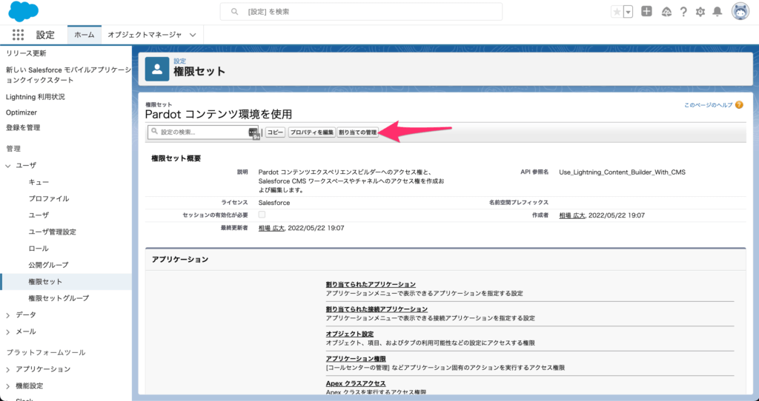
Task: Open the user avatar profile menu
Action: [x=740, y=12]
